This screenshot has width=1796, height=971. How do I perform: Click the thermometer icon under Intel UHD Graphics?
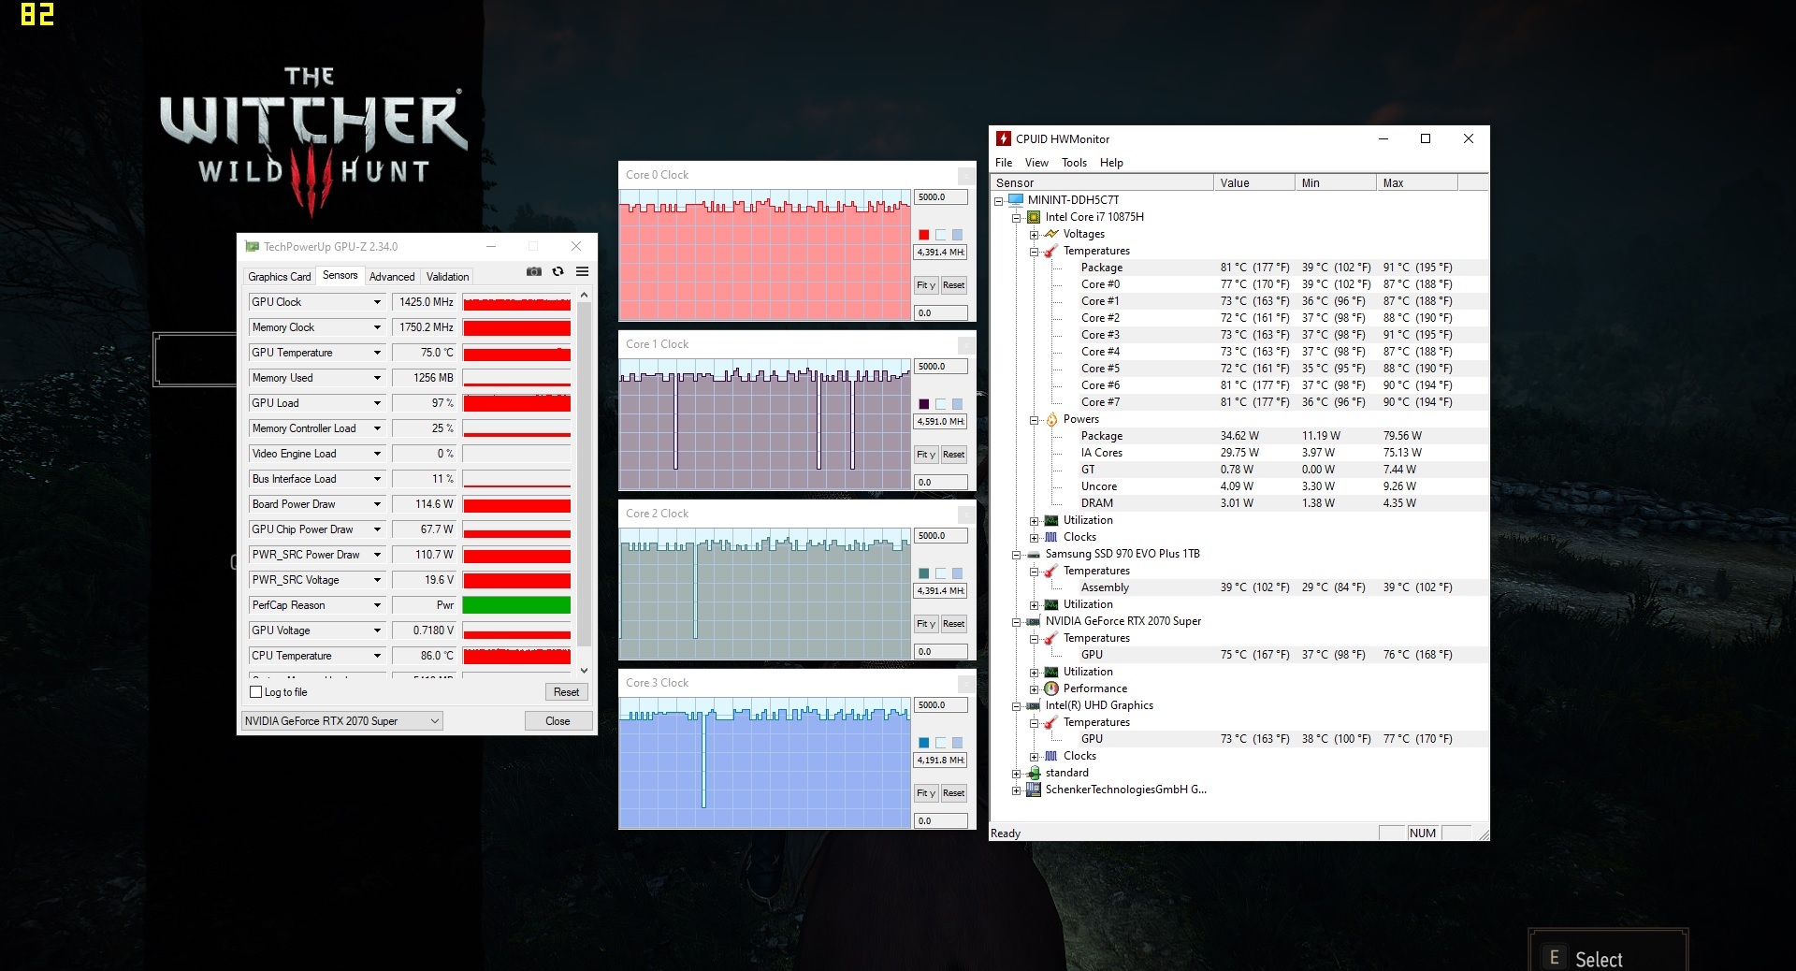pyautogui.click(x=1051, y=722)
